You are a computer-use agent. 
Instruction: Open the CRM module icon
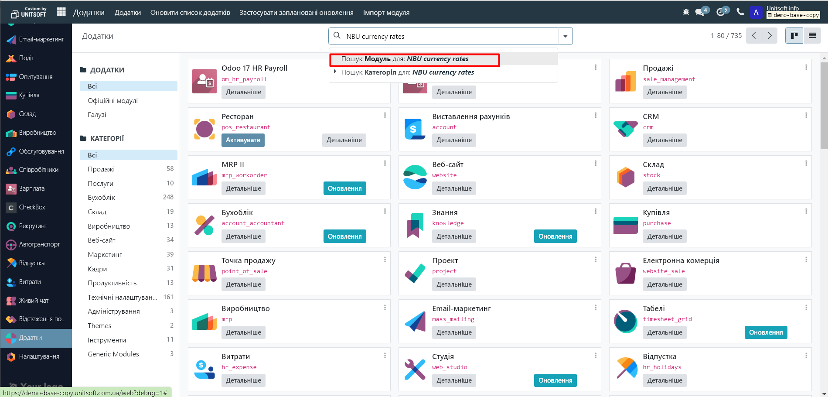pyautogui.click(x=625, y=129)
